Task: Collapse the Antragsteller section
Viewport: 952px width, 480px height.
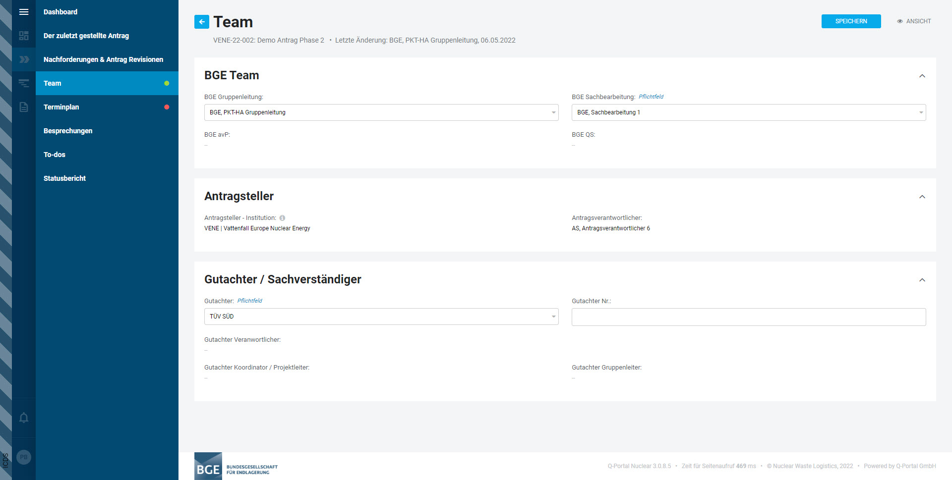Action: coord(922,197)
